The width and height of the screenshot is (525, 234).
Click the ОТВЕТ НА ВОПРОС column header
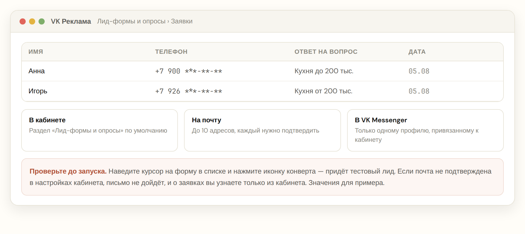326,52
